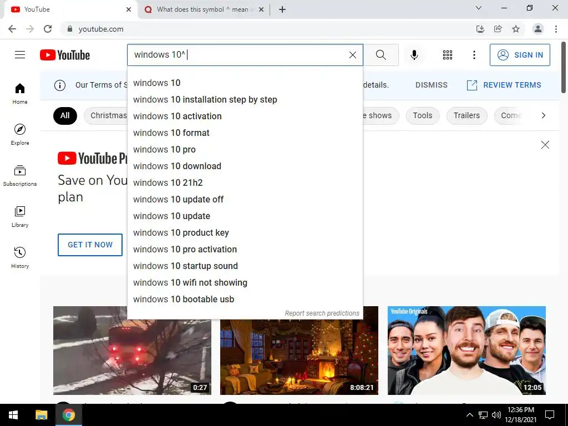Start voice search with the microphone
Viewport: 568px width, 426px height.
[414, 55]
